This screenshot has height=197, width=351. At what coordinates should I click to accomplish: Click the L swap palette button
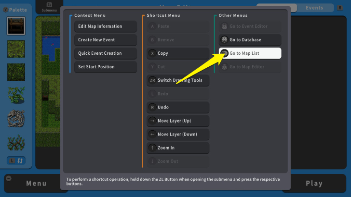coord(16,160)
